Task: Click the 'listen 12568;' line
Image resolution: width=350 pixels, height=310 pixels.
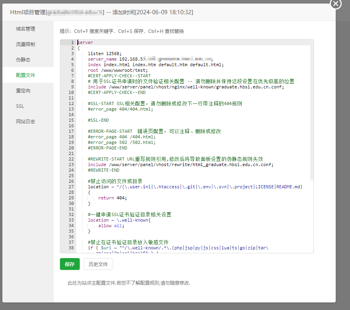Action: pos(105,54)
